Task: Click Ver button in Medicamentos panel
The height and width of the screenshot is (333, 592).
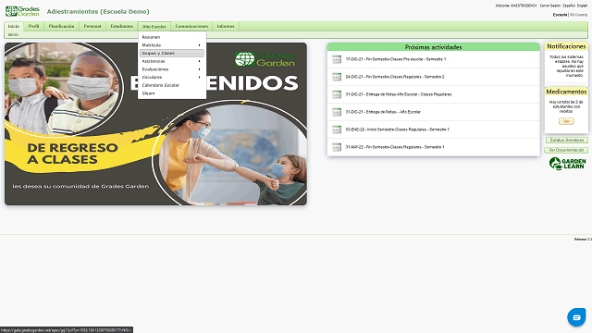Action: click(x=566, y=121)
